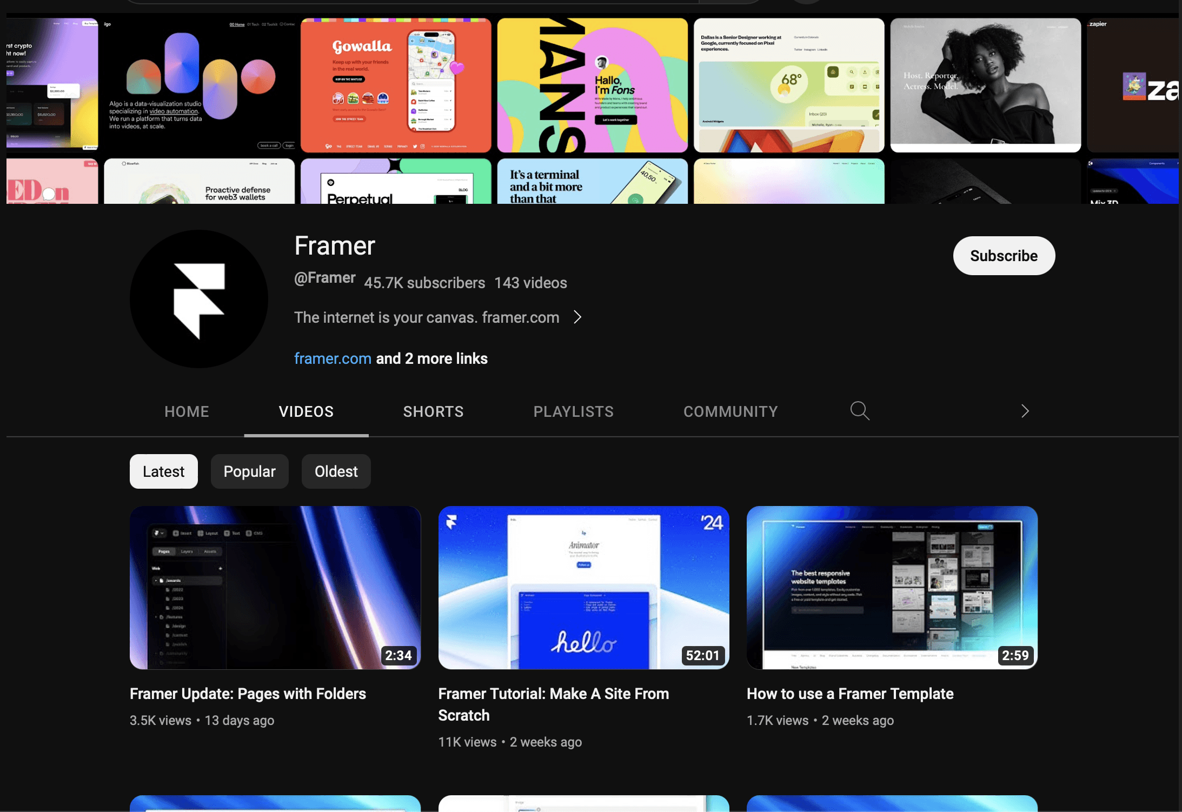
Task: Select the Oldest filter toggle button
Action: 336,471
